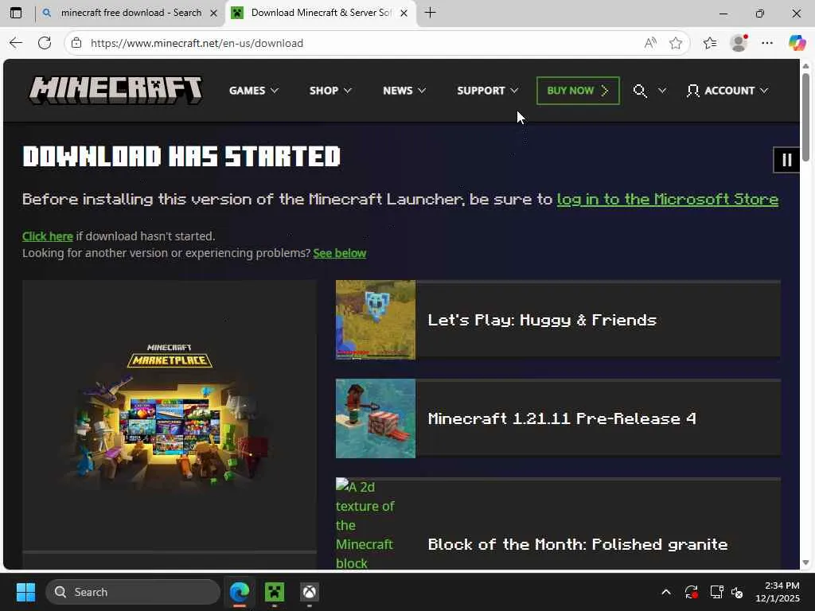Screen dimensions: 815x611
Task: Open Copilot in the Edge toolbar
Action: click(x=797, y=43)
